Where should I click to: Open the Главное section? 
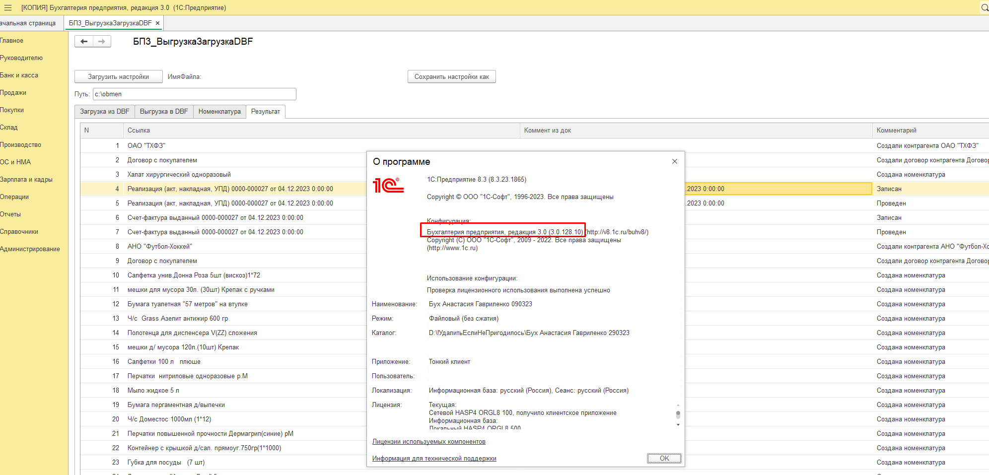pos(12,41)
